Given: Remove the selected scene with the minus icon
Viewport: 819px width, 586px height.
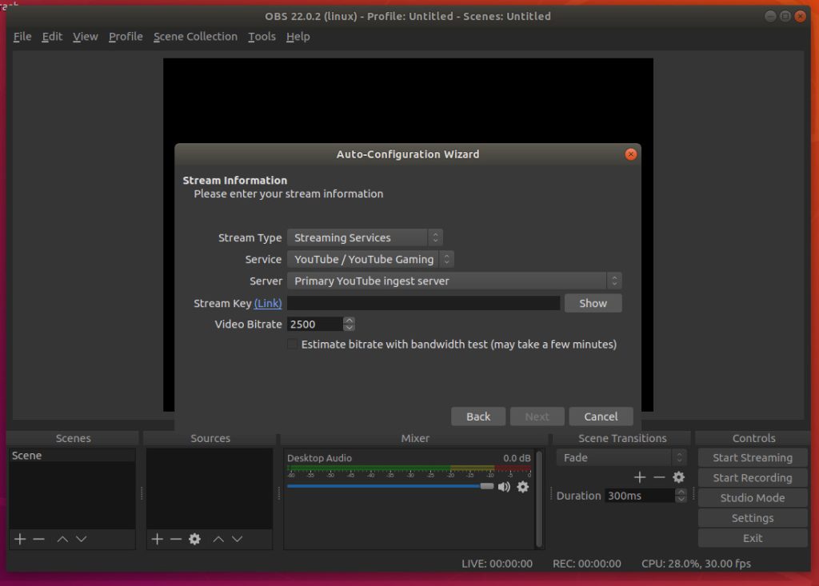Looking at the screenshot, I should click(38, 539).
